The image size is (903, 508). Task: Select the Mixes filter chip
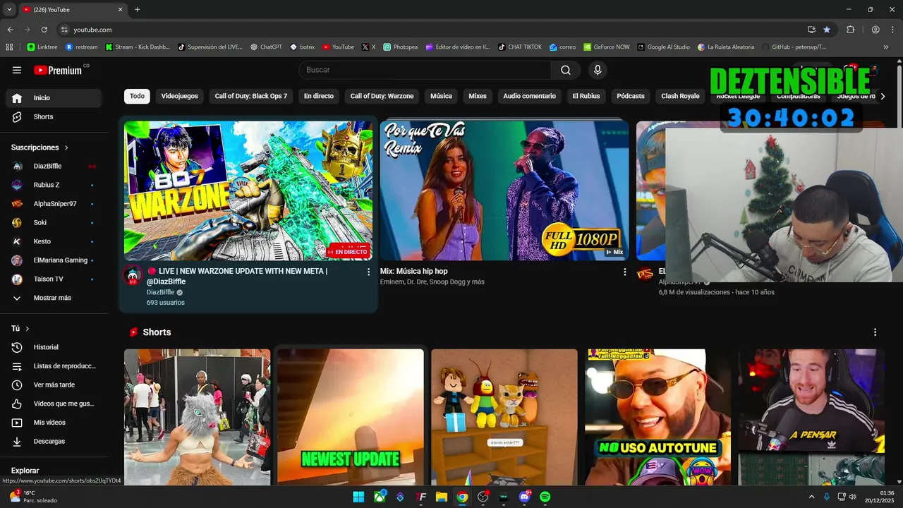pos(478,96)
